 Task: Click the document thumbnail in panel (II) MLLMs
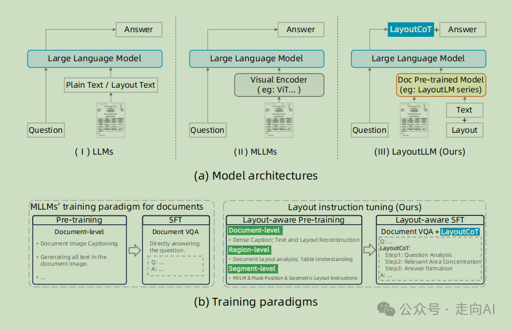279,119
